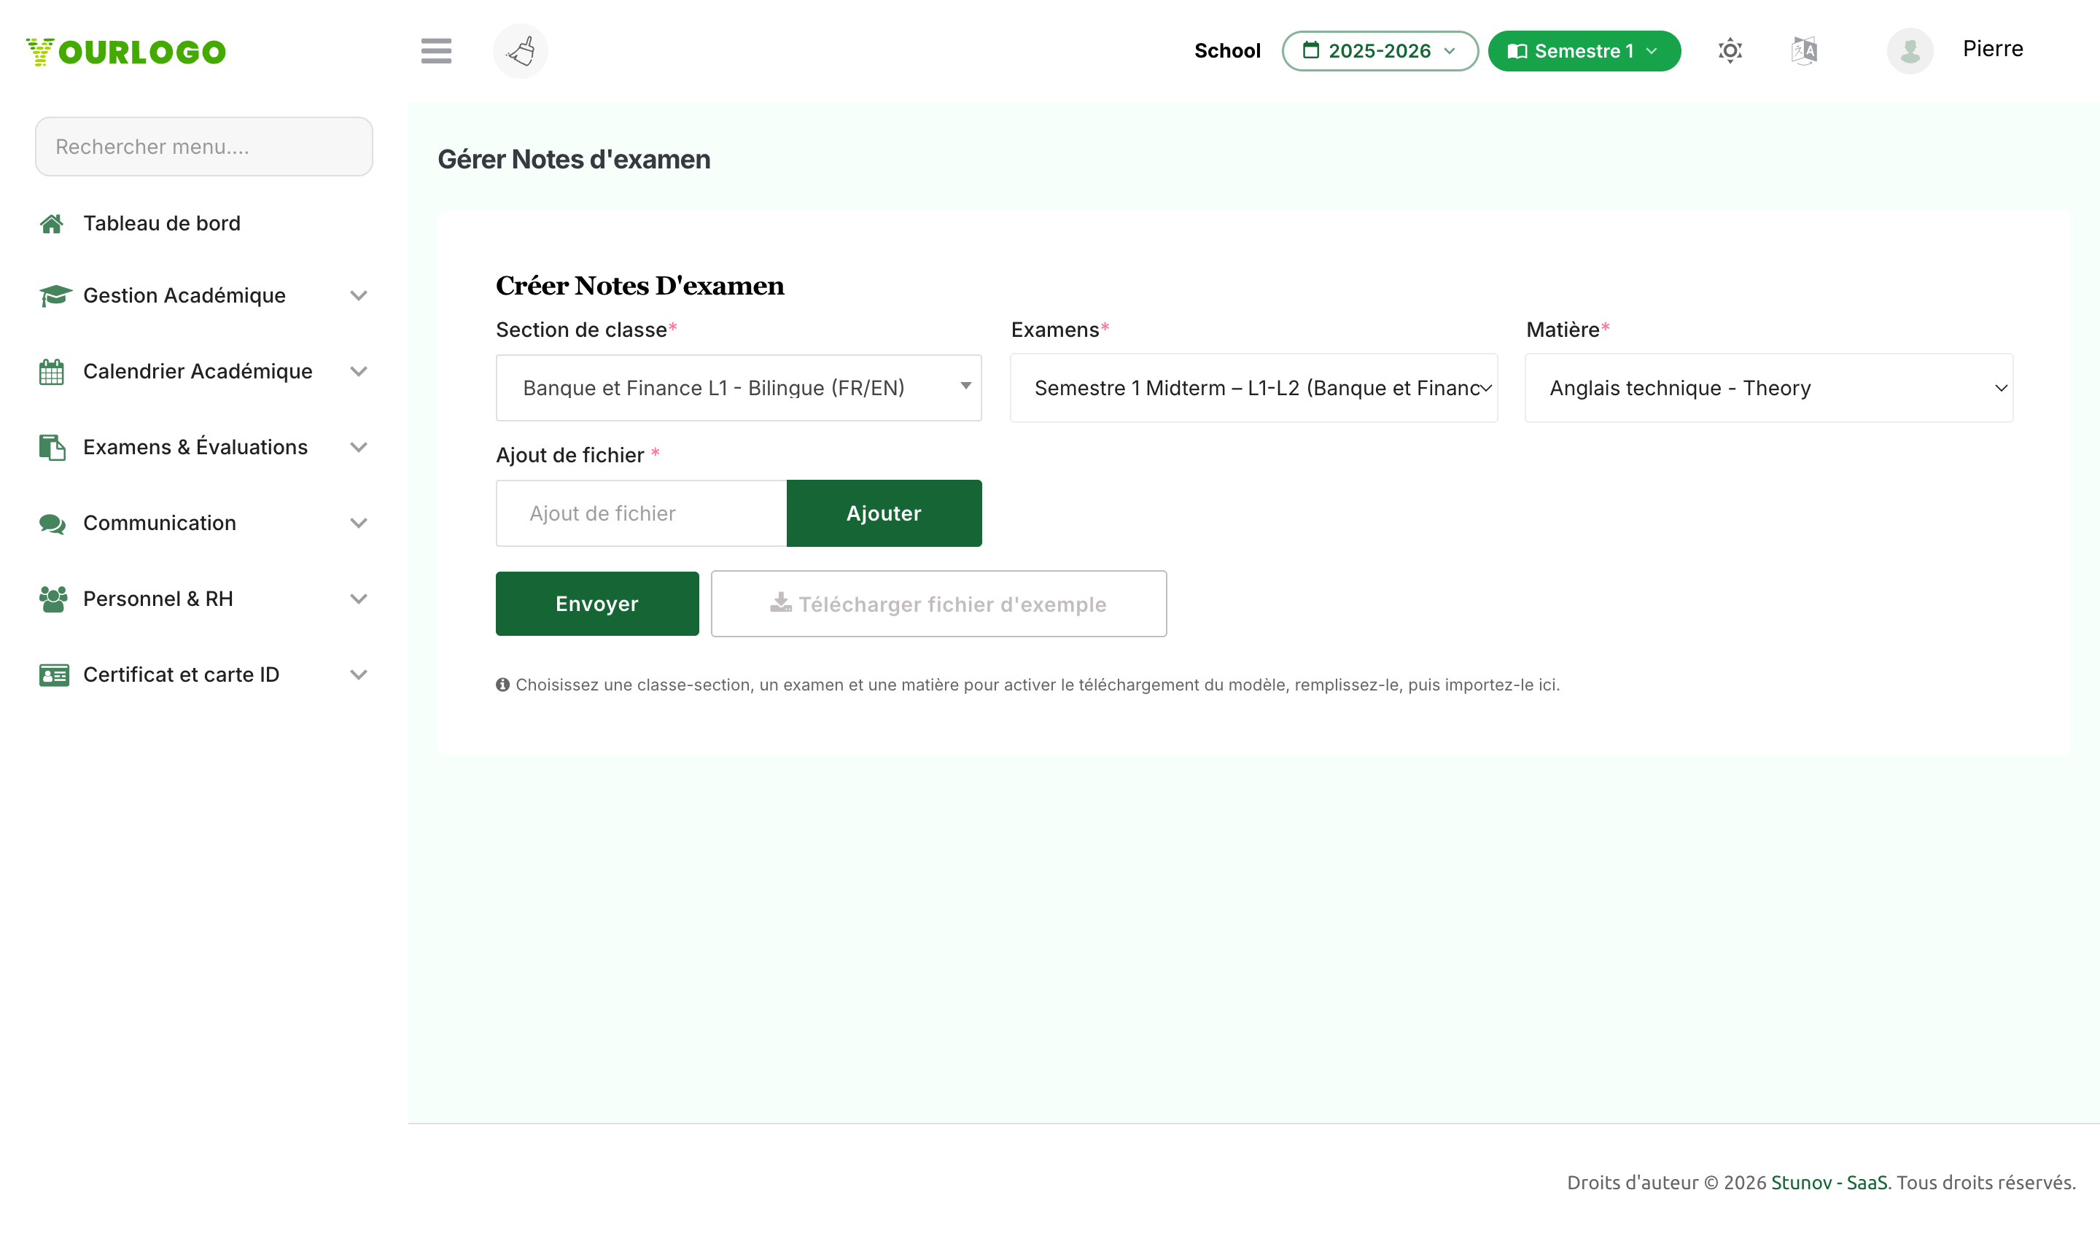Viewport: 2100px width, 1241px height.
Task: Click the YOURLOGO brand logo
Action: 125,52
